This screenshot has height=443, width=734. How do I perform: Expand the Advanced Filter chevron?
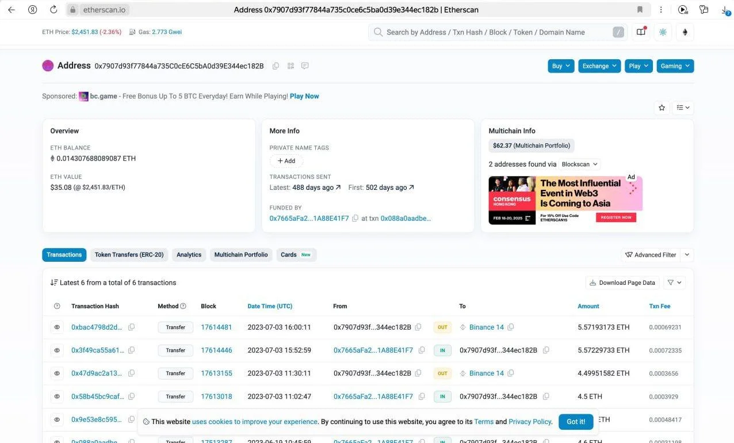point(687,255)
